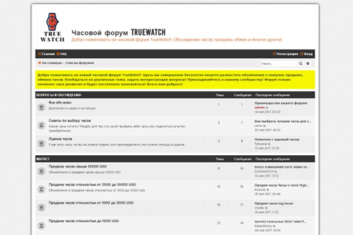Click the "Вход" login link
Screen dimensions: 353x235
point(306,54)
